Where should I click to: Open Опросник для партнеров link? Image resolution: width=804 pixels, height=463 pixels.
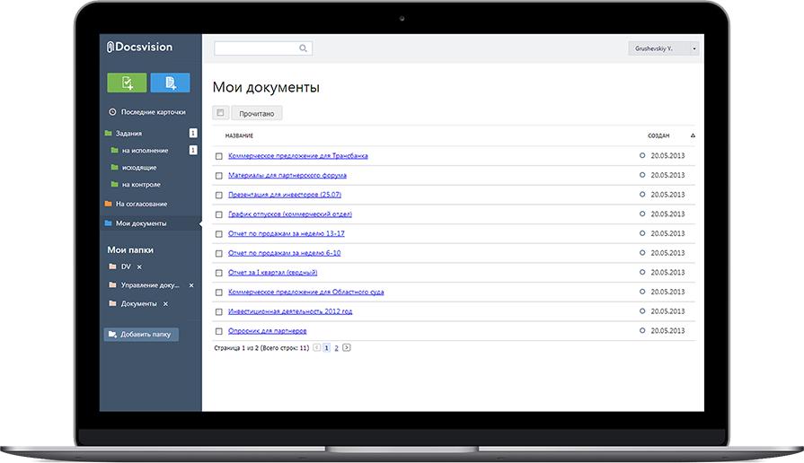click(267, 331)
